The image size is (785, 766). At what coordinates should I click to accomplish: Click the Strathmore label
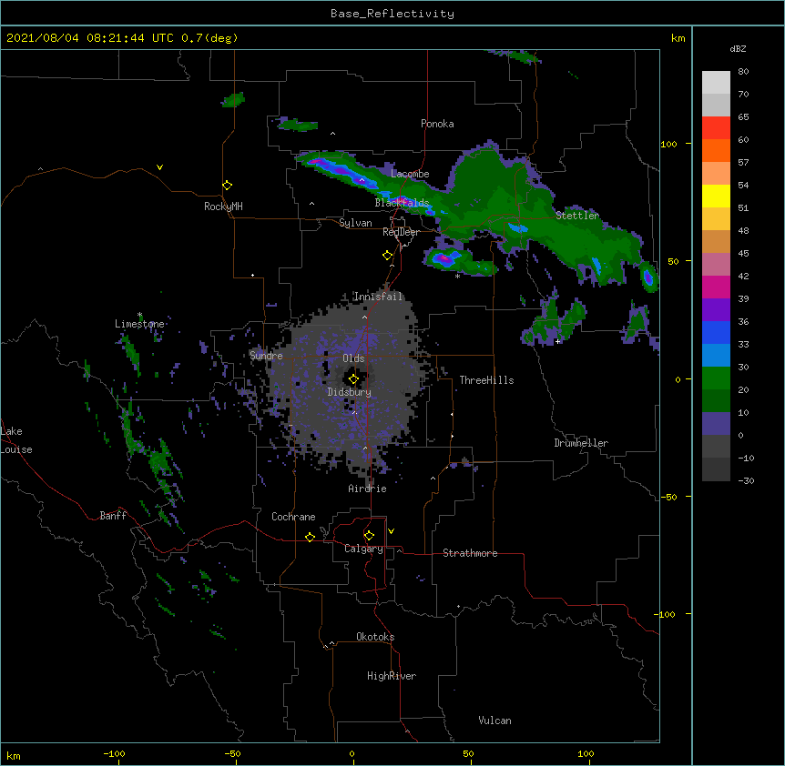pos(470,553)
